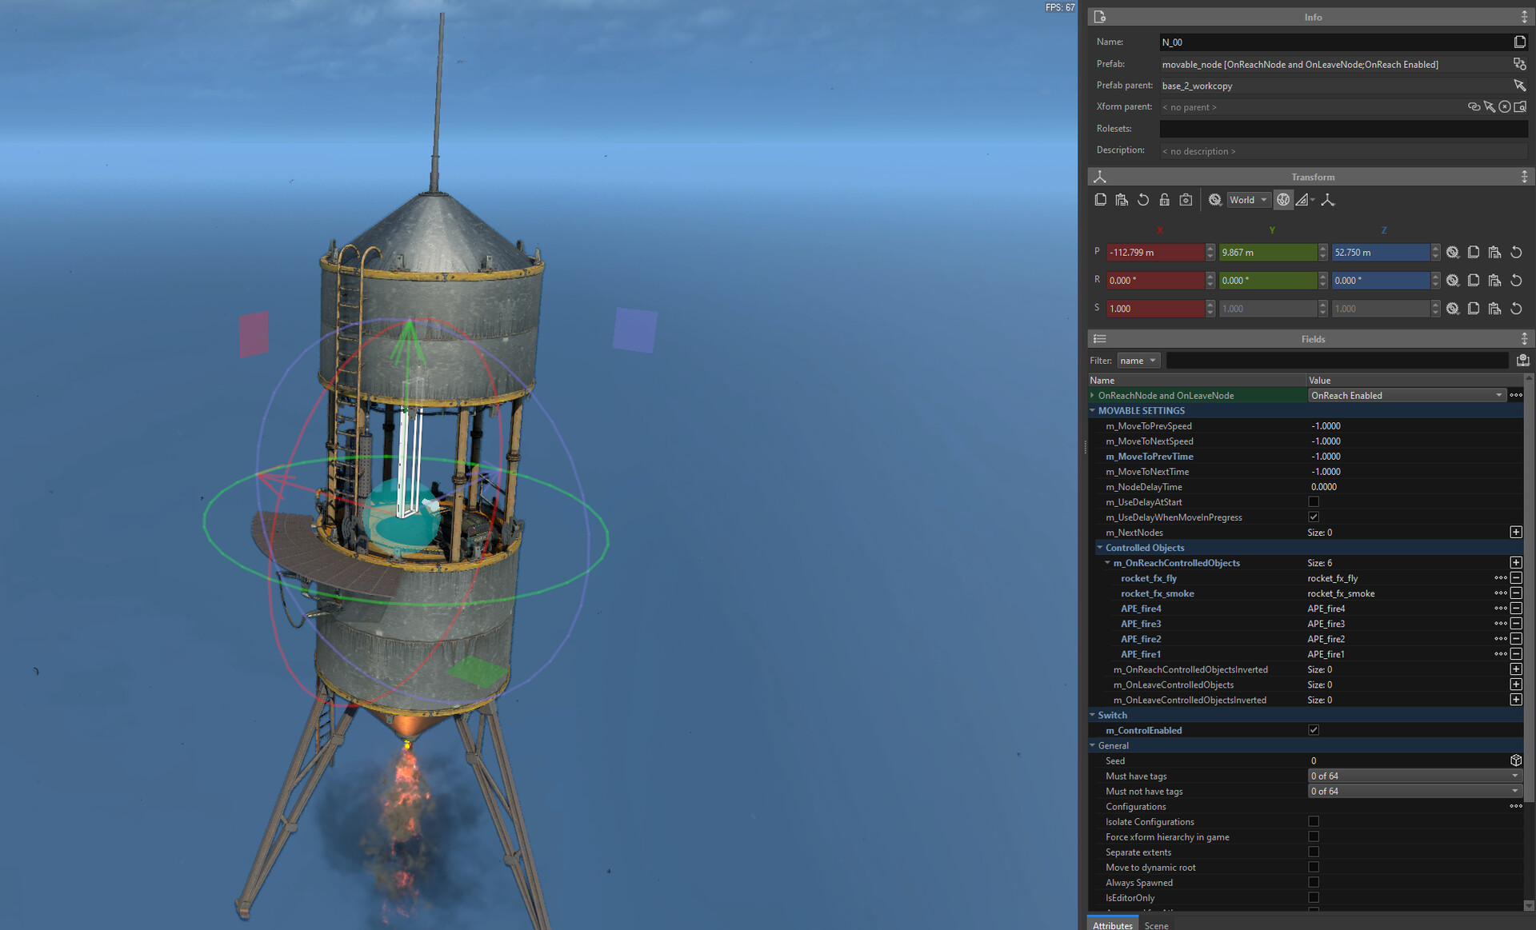Reset the position row with revert icon
The width and height of the screenshot is (1536, 930).
pos(1516,253)
